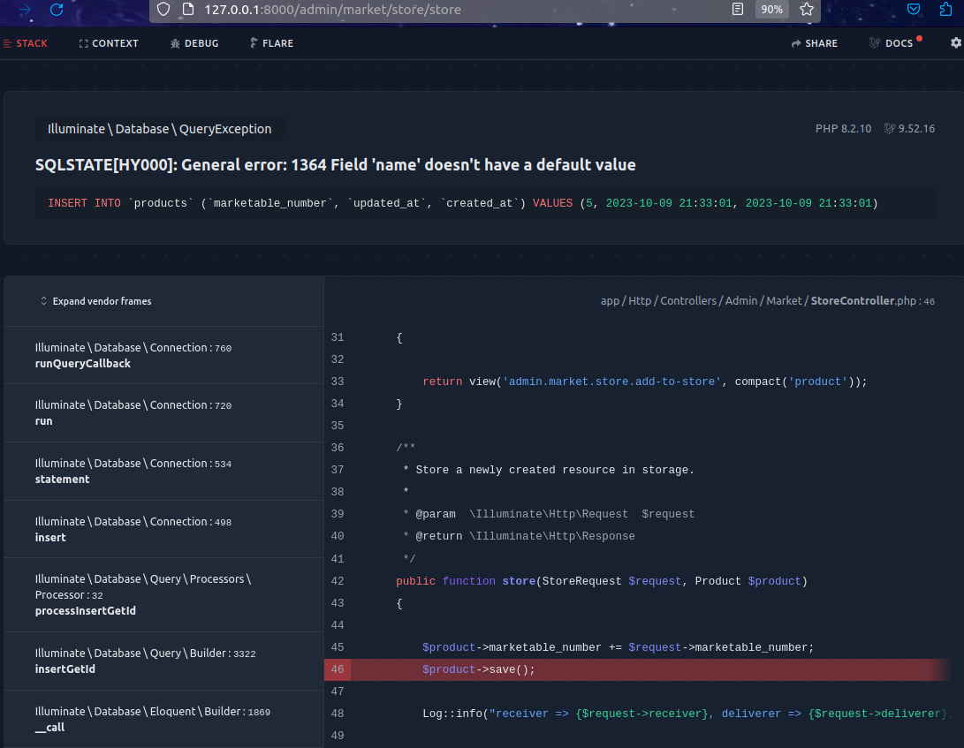Screen dimensions: 964x748
Task: Toggle reader view icon in the address bar
Action: (738, 10)
